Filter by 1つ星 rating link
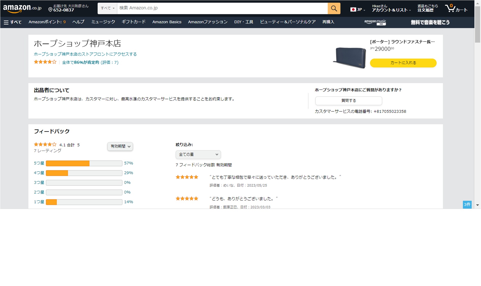The height and width of the screenshot is (286, 481). (39, 202)
